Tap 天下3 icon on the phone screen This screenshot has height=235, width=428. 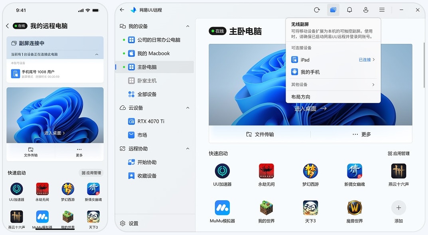pos(93,217)
